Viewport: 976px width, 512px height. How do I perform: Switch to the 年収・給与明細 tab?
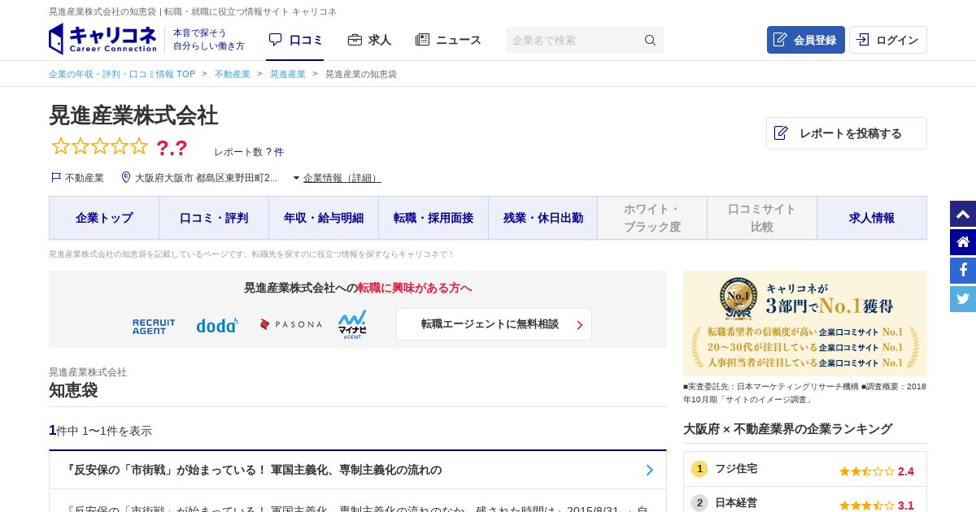[324, 218]
